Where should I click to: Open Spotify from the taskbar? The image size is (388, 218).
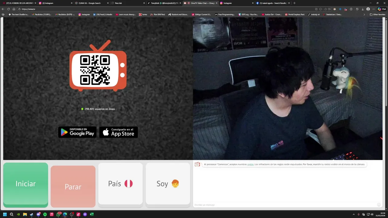click(45, 214)
